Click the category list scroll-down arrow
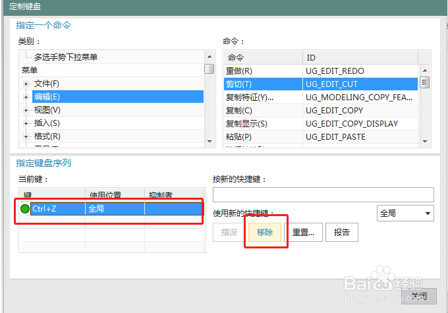The width and height of the screenshot is (448, 313). [210, 141]
